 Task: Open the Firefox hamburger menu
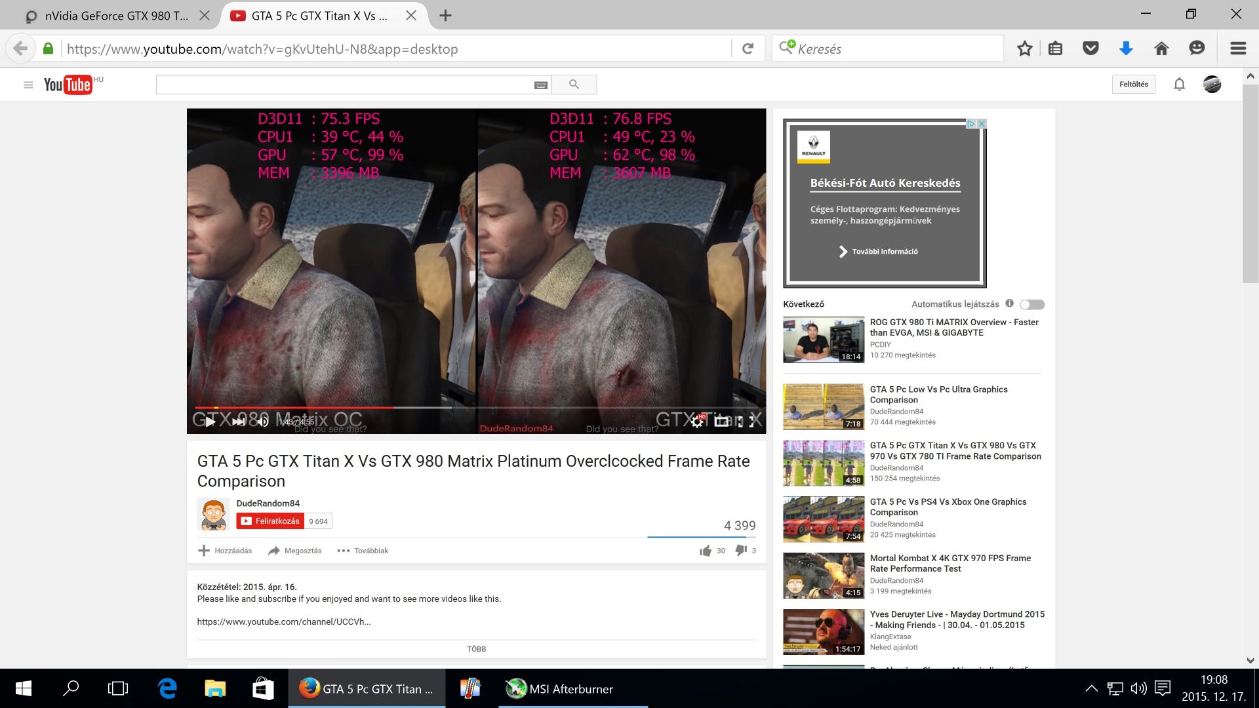point(1238,49)
